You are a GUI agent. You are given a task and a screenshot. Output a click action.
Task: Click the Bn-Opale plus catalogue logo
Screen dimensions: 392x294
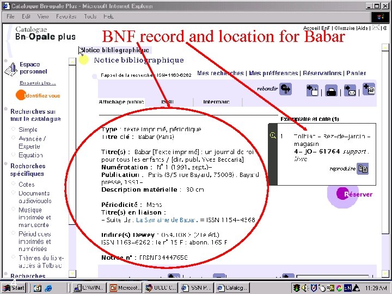(x=45, y=33)
